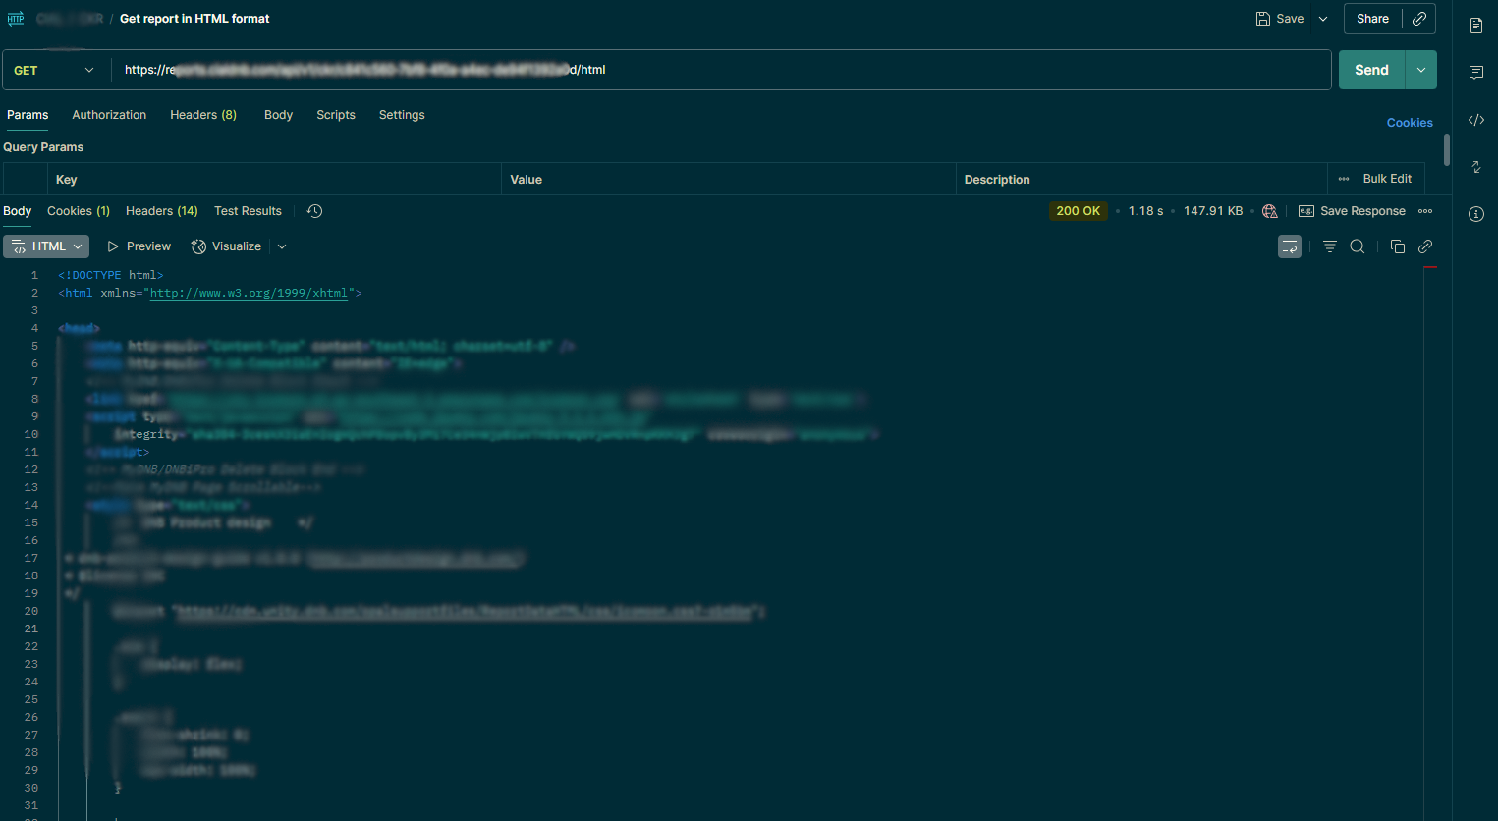
Task: Click the 200 OK status badge
Action: [1078, 211]
